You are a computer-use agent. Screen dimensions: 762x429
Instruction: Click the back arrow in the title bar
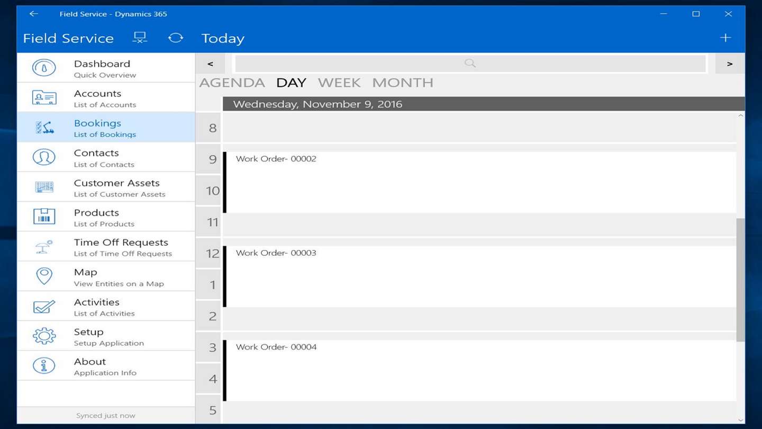coord(34,14)
